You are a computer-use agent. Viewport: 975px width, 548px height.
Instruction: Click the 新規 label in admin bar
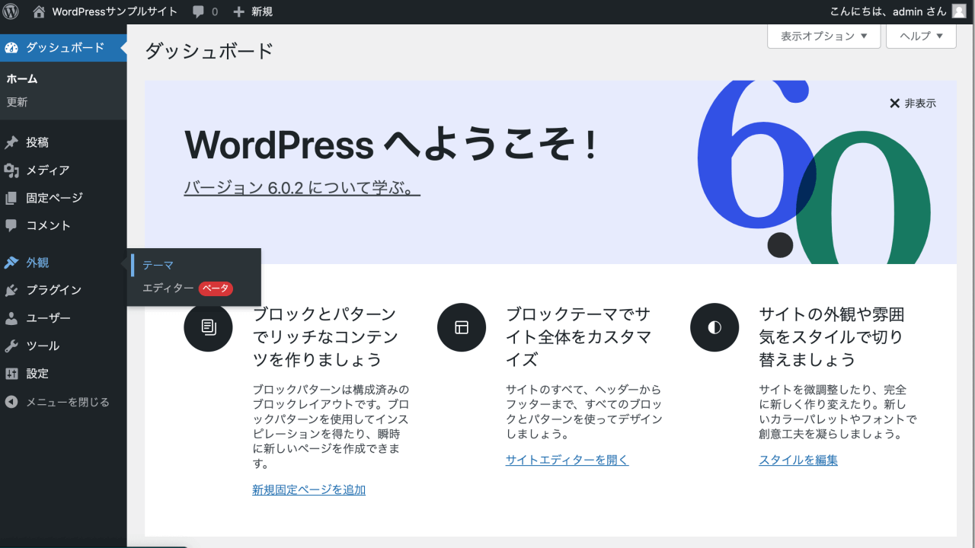(261, 12)
